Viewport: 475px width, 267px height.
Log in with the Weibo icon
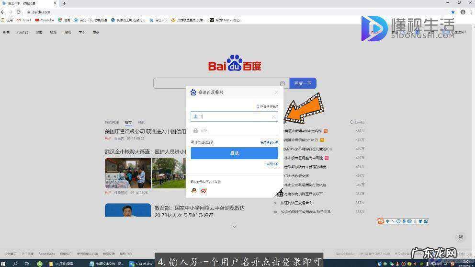pyautogui.click(x=204, y=190)
